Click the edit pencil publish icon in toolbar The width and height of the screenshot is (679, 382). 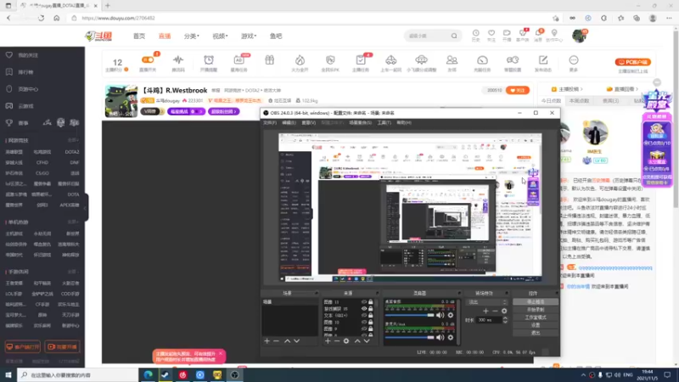click(543, 59)
